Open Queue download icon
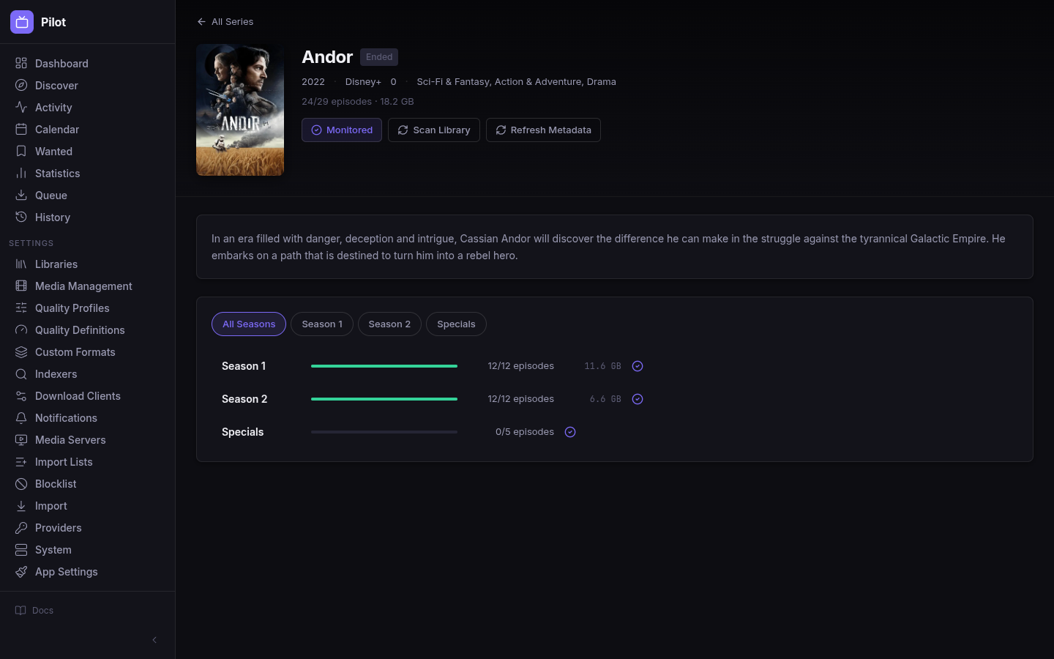 click(x=21, y=196)
